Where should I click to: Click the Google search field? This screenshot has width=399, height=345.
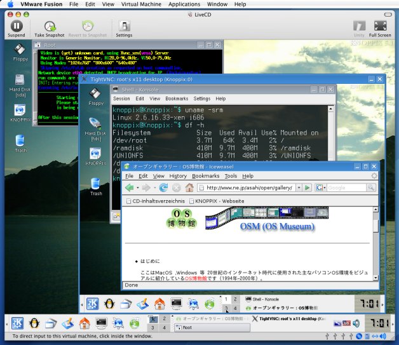346,188
